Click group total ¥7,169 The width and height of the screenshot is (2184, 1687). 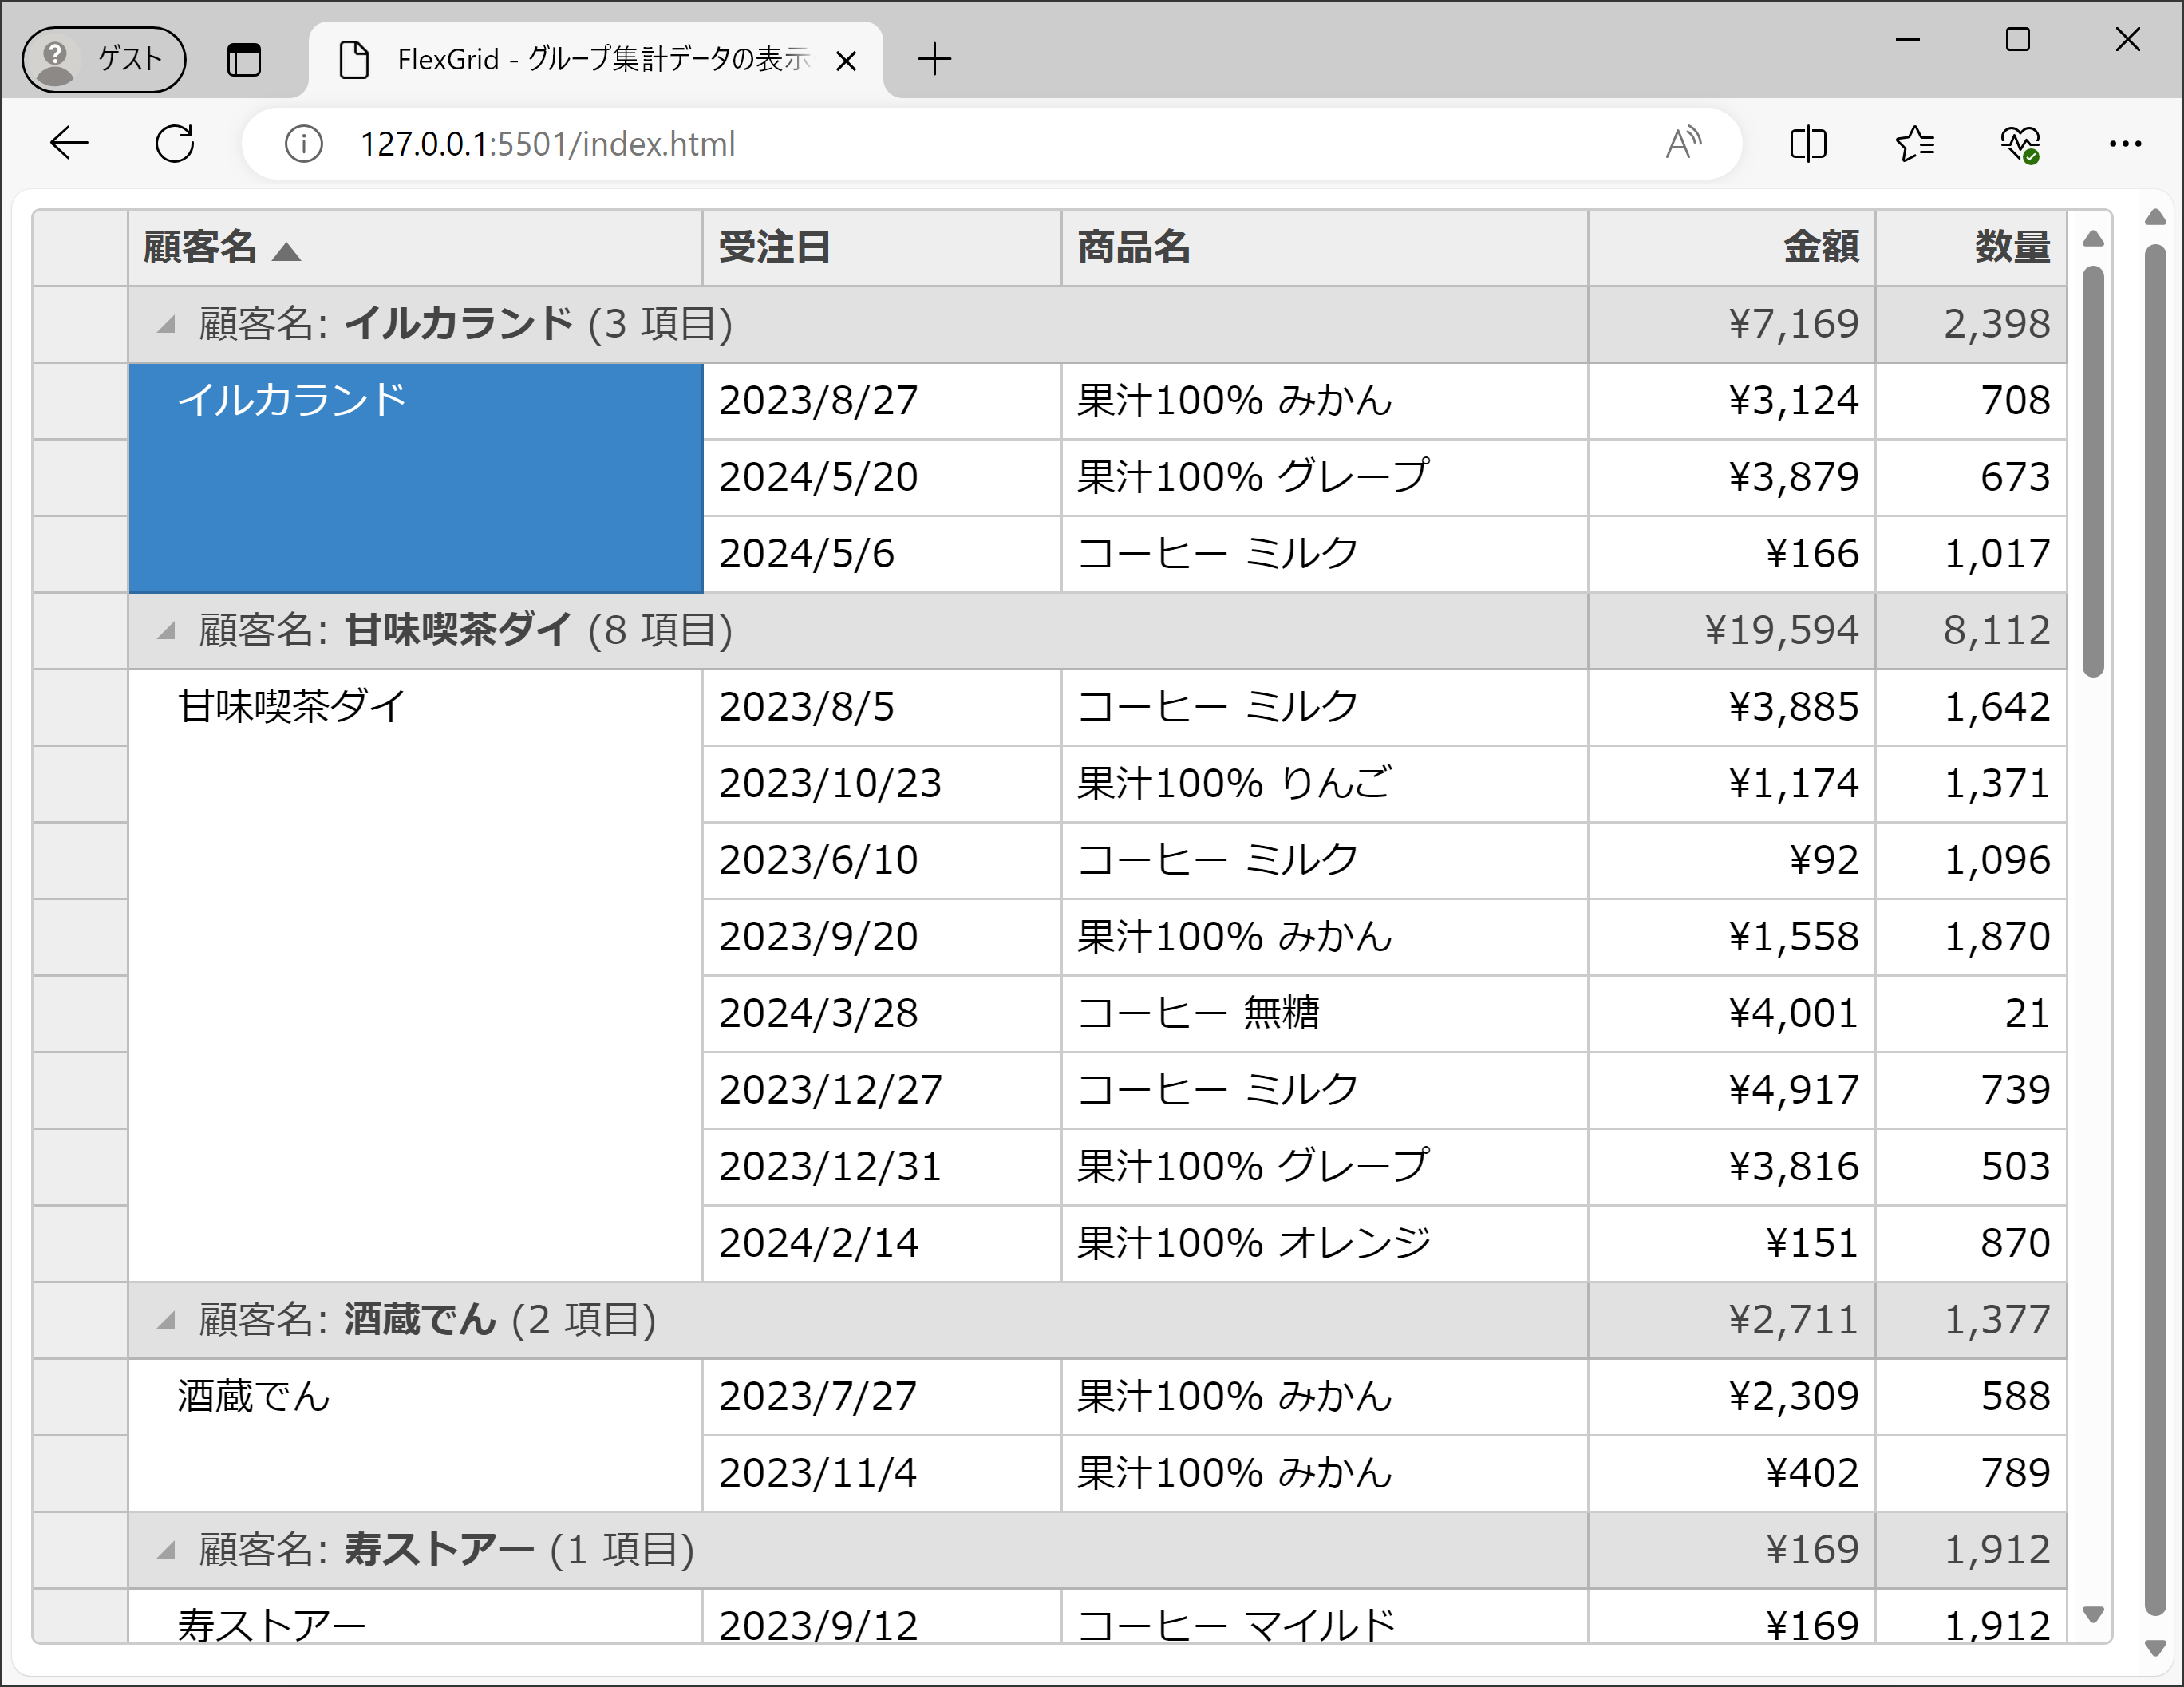pyautogui.click(x=1731, y=324)
